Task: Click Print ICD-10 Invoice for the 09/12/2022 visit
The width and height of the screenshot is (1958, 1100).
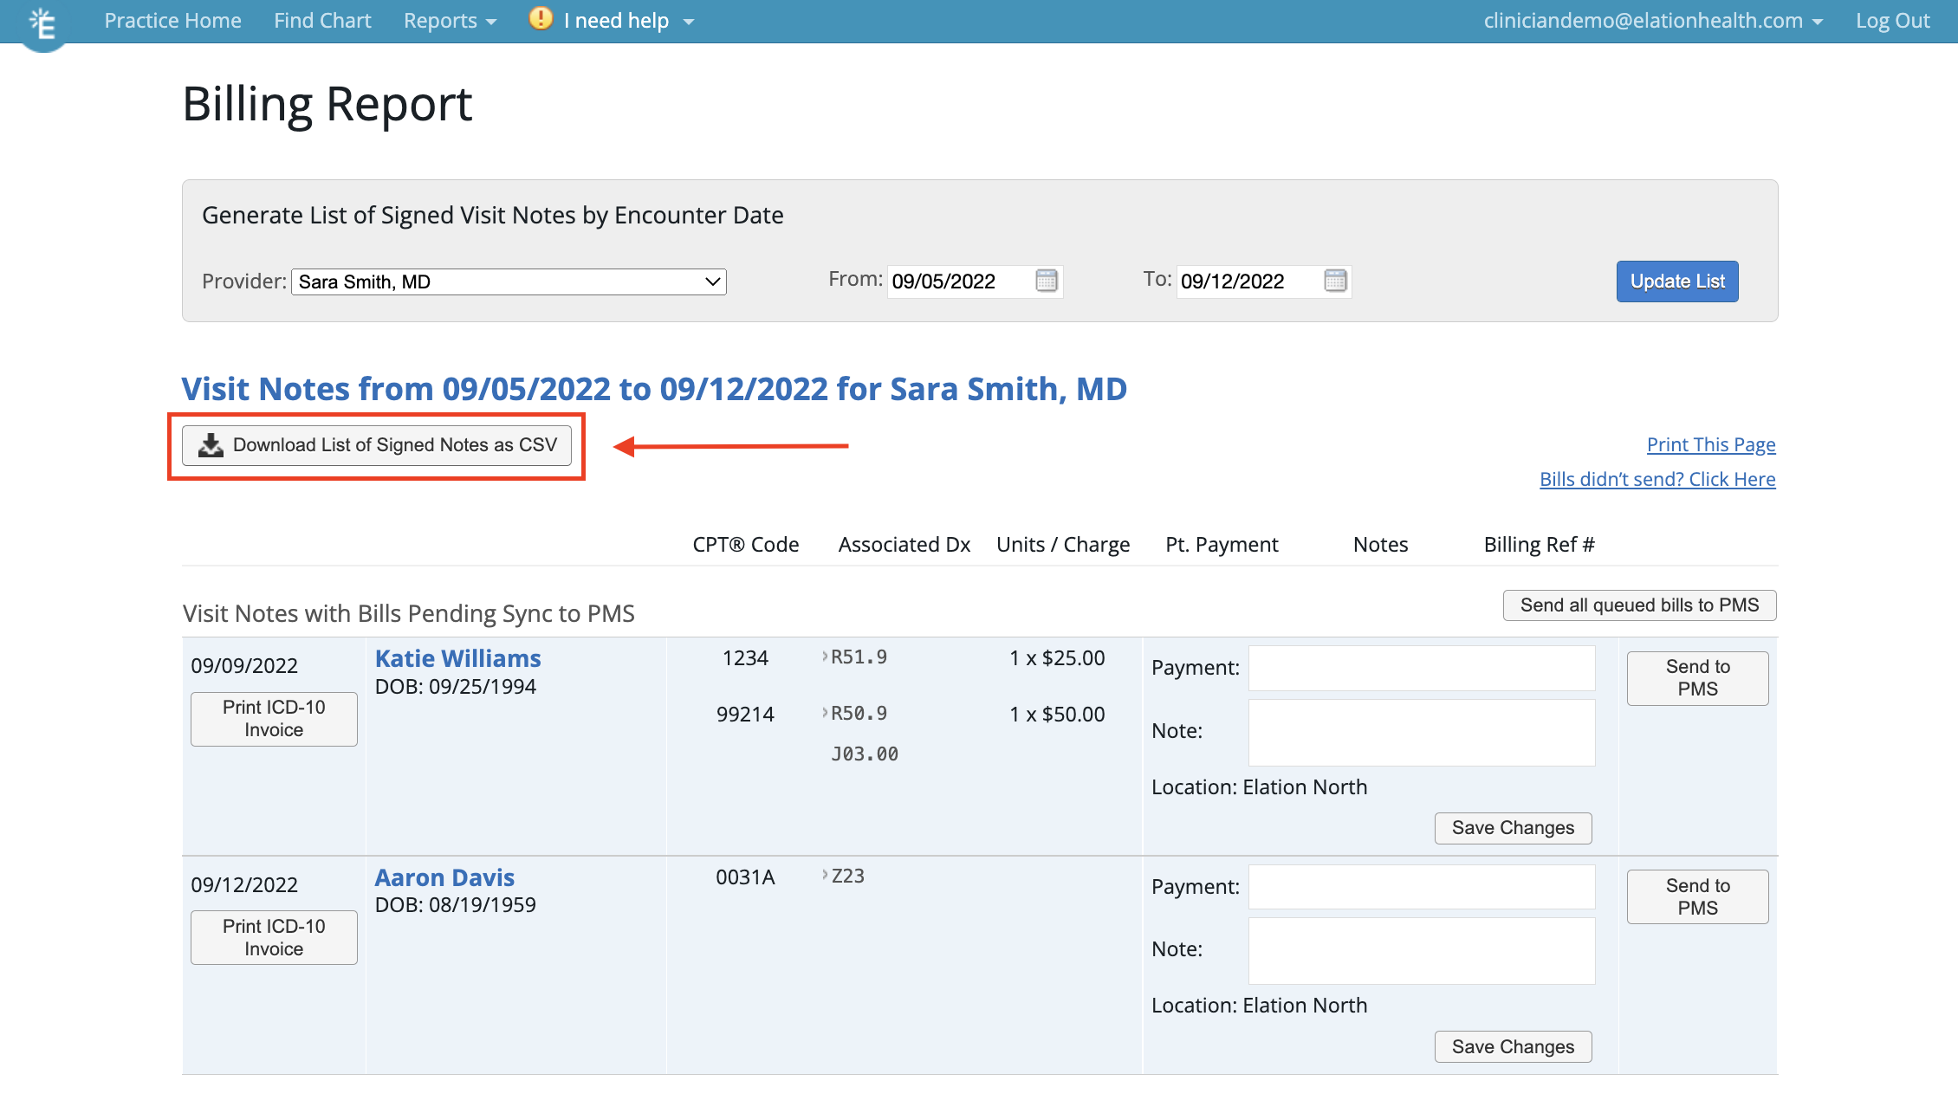Action: [x=273, y=937]
